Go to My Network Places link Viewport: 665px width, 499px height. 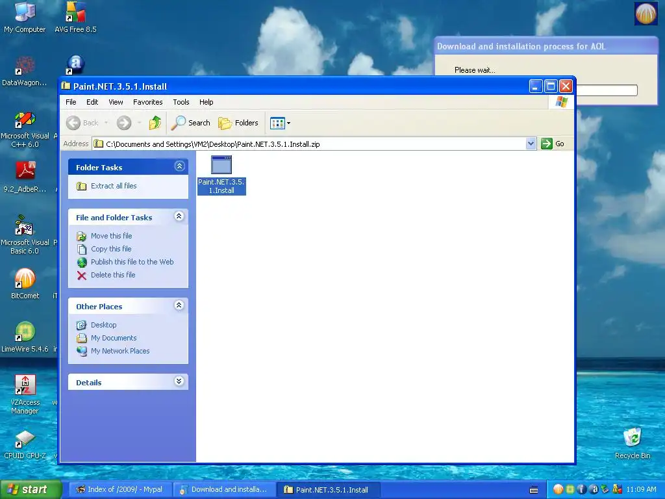(x=120, y=351)
